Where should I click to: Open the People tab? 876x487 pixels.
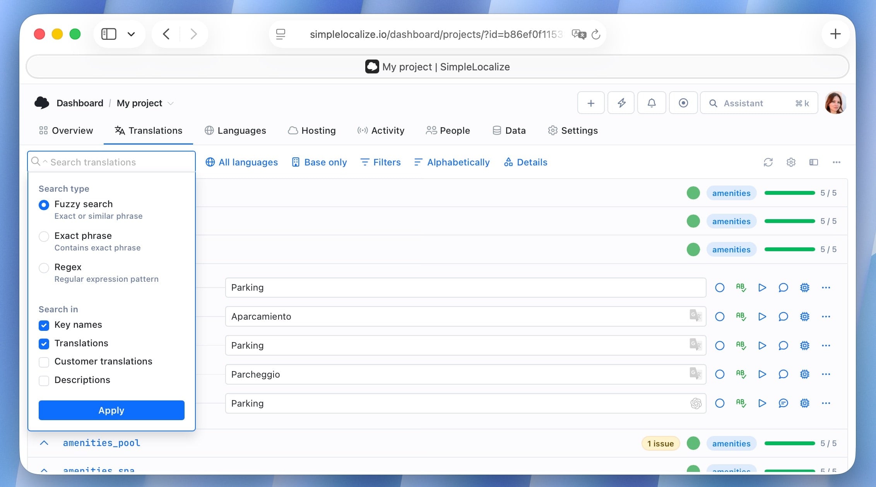pos(448,131)
